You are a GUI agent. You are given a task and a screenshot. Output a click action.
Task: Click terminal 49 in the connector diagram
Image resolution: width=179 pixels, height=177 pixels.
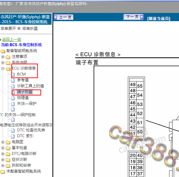point(133,84)
